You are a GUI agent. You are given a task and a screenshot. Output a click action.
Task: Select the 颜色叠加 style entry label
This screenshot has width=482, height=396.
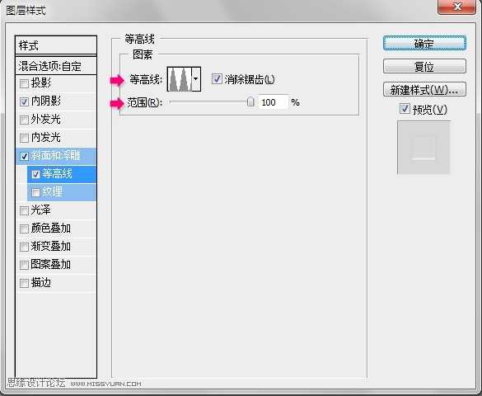coord(51,228)
